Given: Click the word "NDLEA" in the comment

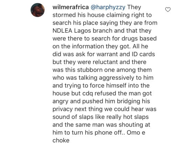Looking at the screenshot, I should (x=62, y=31).
